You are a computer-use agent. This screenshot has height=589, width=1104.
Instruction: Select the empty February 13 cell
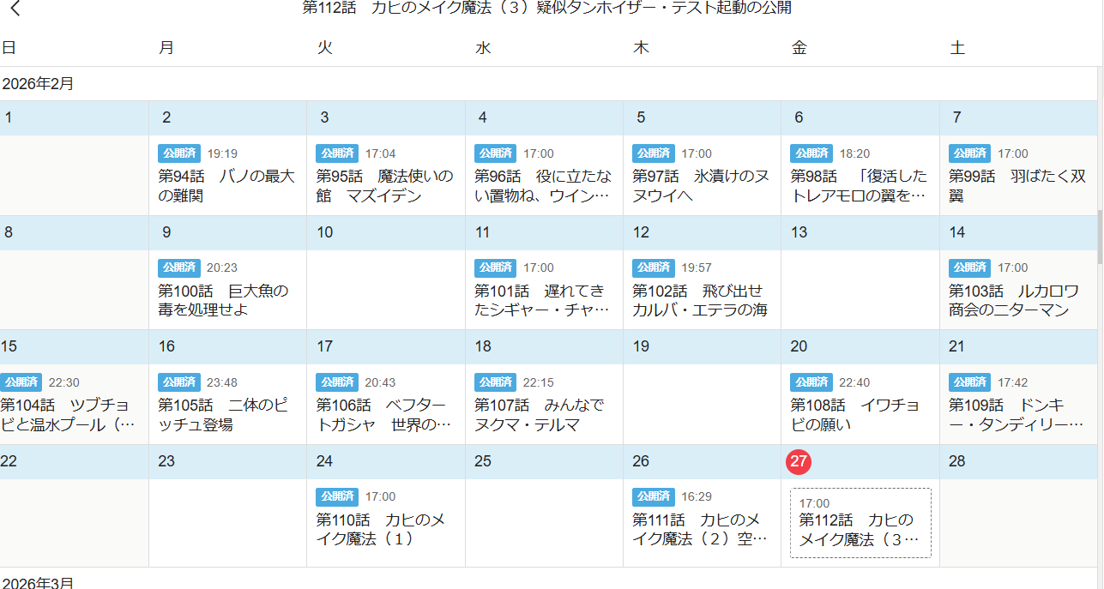pyautogui.click(x=860, y=290)
